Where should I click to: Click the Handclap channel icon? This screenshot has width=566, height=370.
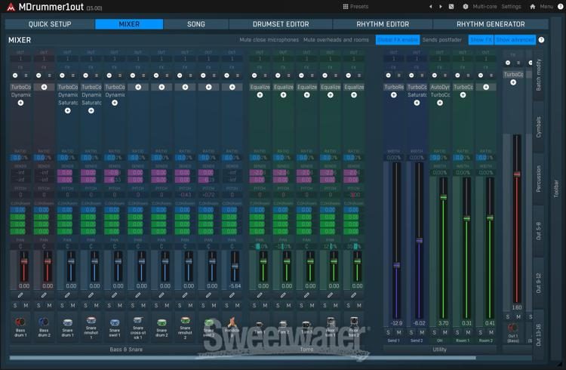pyautogui.click(x=232, y=321)
